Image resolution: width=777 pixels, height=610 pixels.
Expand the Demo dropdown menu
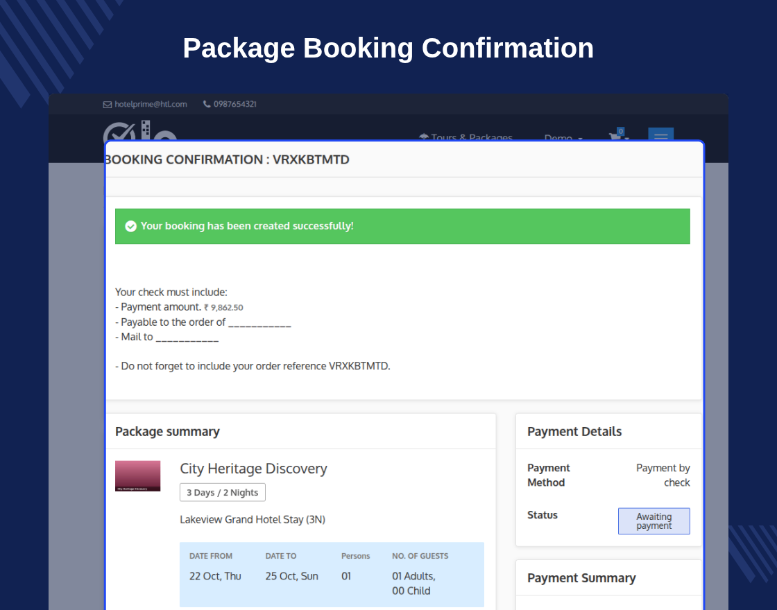click(x=563, y=137)
